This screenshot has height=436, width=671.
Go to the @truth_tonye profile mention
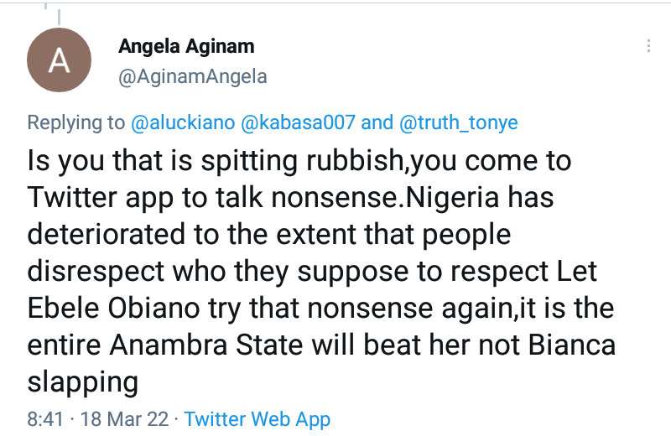coord(459,122)
